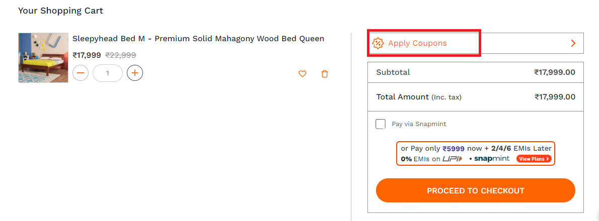The width and height of the screenshot is (599, 221).
Task: Click the struck-through ₹22,999 price
Action: click(120, 55)
